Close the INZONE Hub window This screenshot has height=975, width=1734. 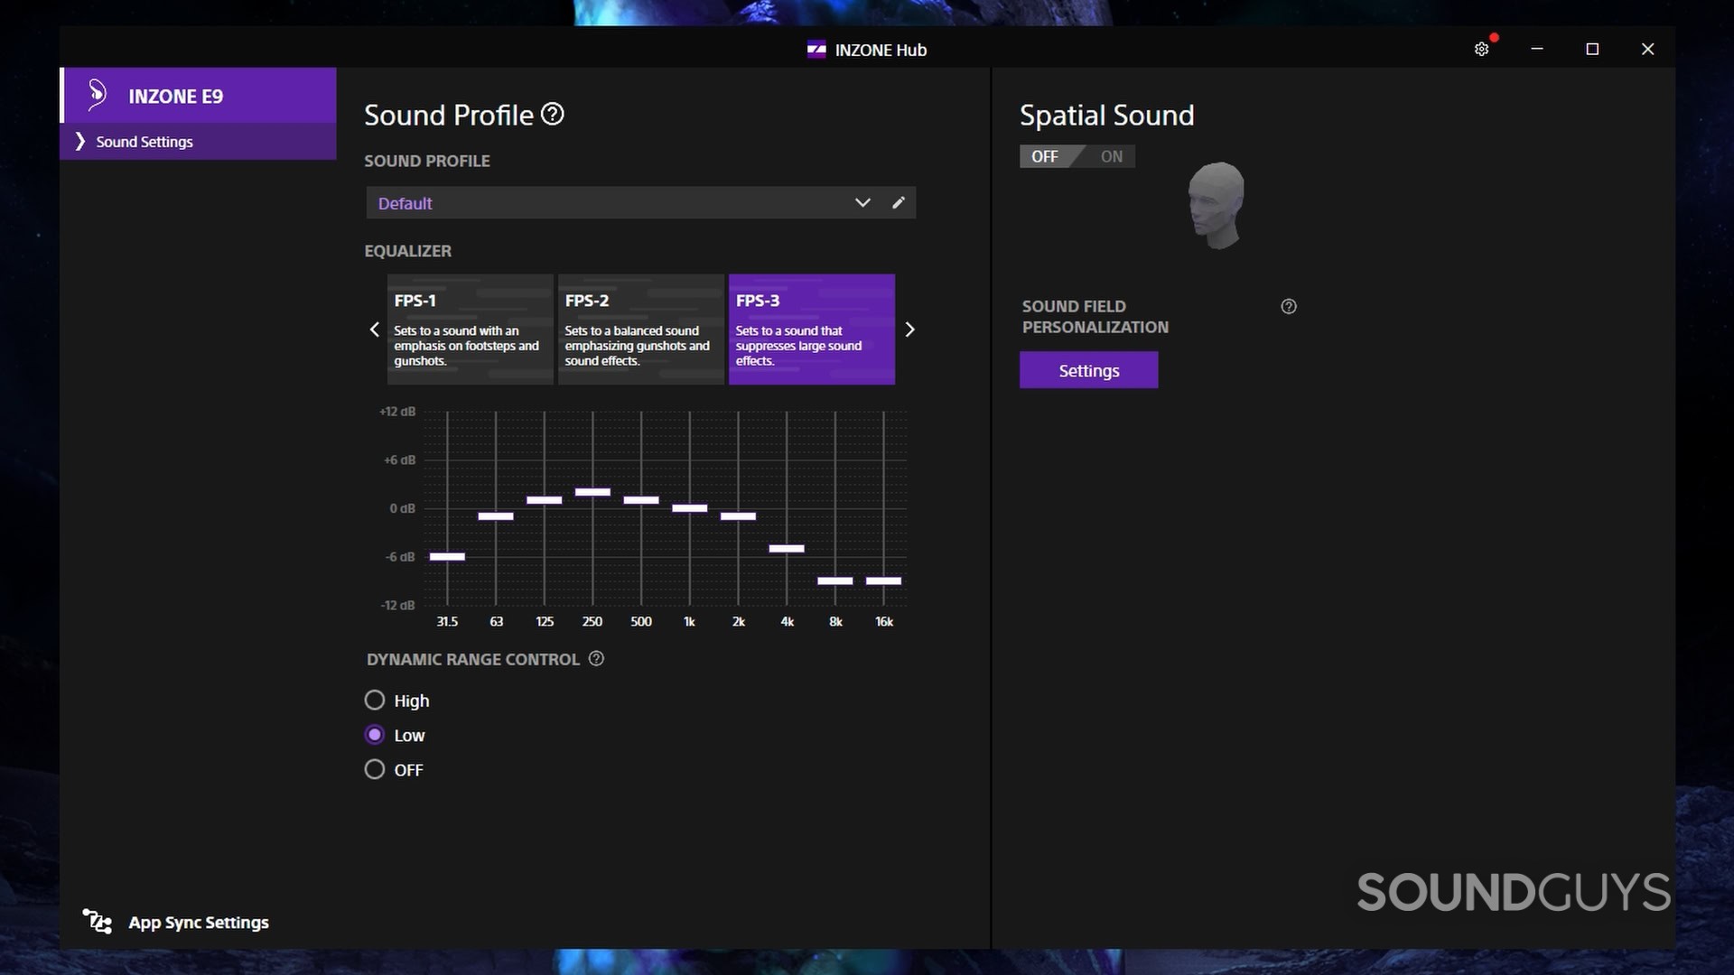(x=1647, y=49)
